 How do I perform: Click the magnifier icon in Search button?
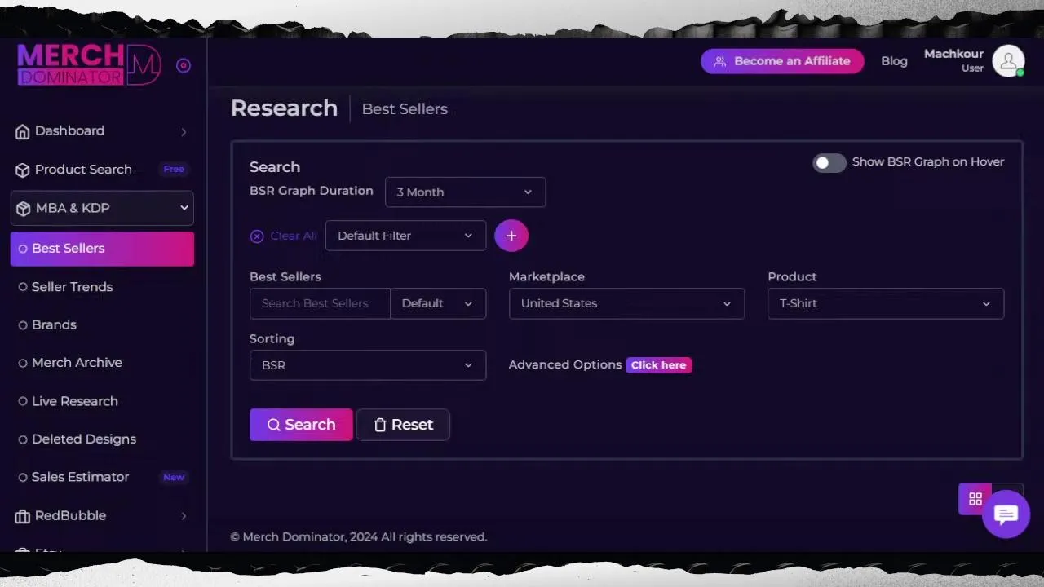pyautogui.click(x=274, y=425)
